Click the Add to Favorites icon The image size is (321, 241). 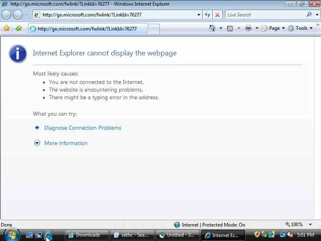pyautogui.click(x=18, y=28)
